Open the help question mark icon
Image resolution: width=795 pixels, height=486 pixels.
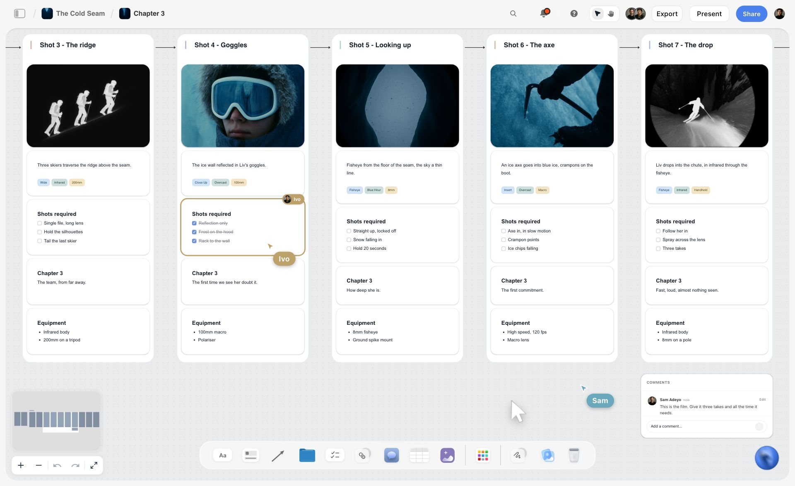(574, 14)
